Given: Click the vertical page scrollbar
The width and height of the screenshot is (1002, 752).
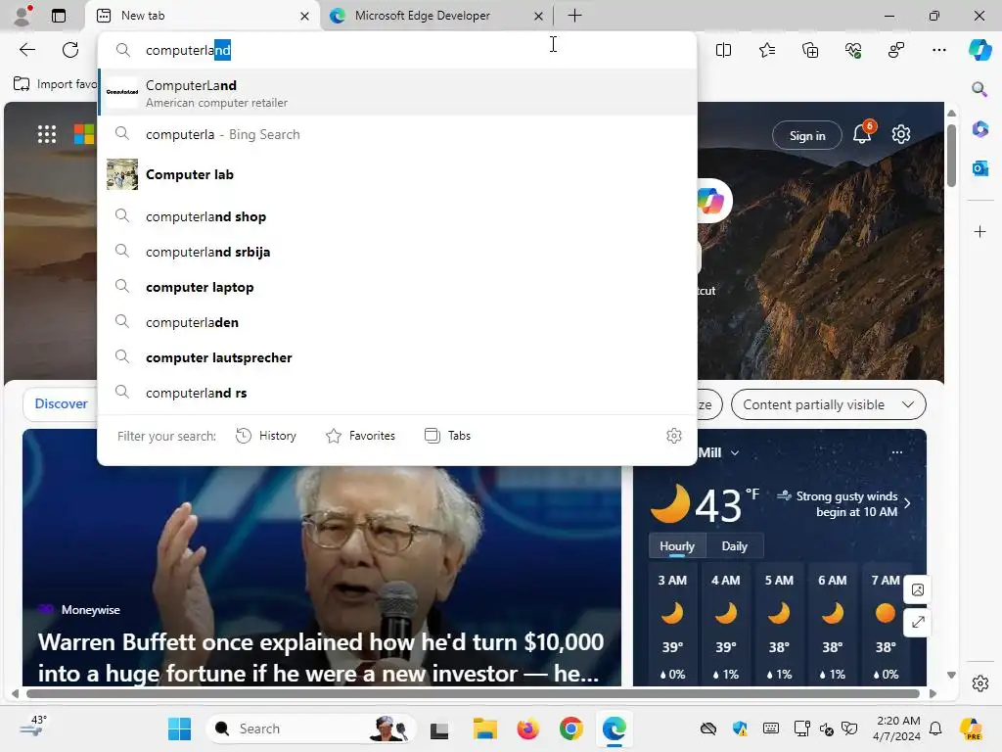Looking at the screenshot, I should point(951,156).
